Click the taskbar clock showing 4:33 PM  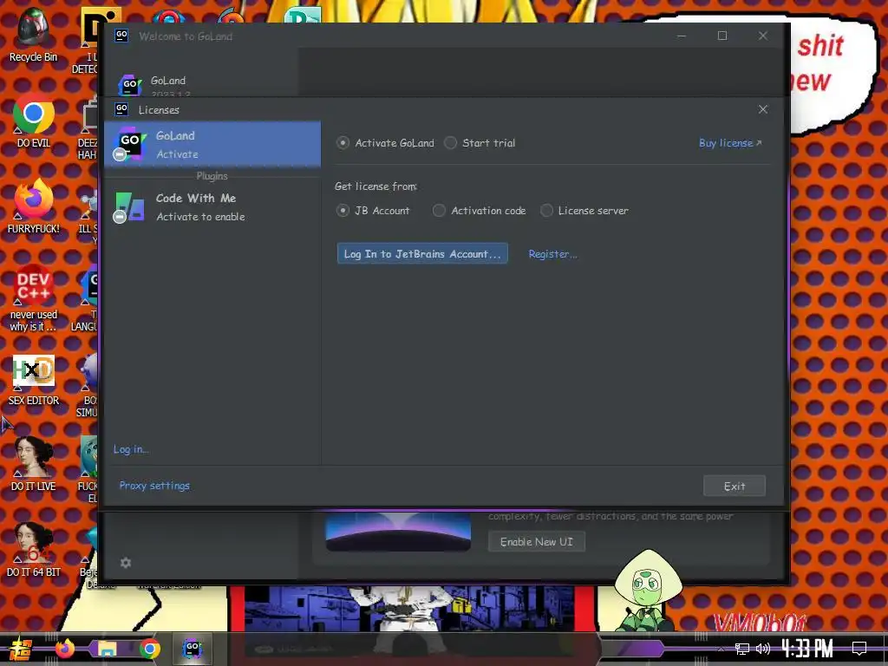pos(807,649)
